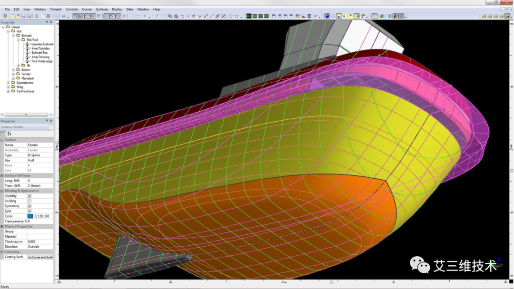Image resolution: width=514 pixels, height=289 pixels.
Task: Click the copy pages toolbar icon
Action: [170, 16]
